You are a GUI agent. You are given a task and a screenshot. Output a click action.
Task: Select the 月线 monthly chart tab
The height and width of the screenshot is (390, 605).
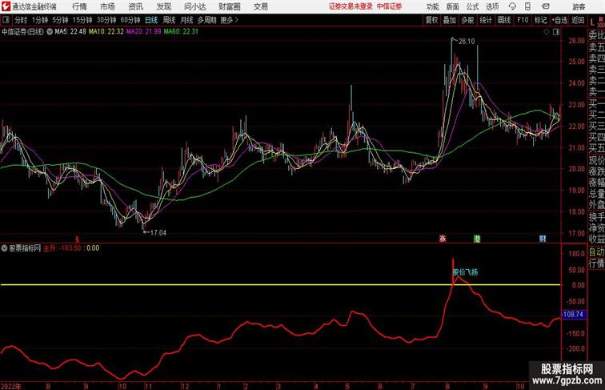(x=186, y=20)
